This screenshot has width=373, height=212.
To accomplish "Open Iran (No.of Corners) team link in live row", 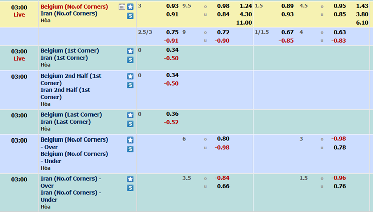I will 69,13.
